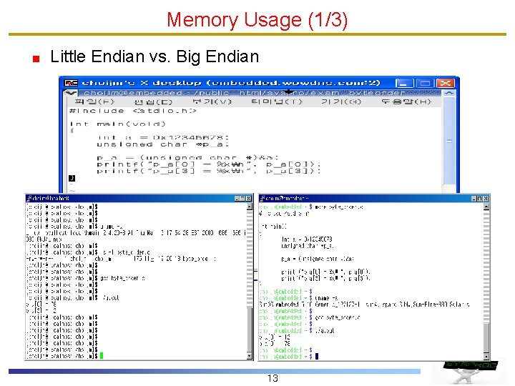Click the 'Little Endian vs. Big Endian' bullet text
515x386 pixels.
[154, 56]
